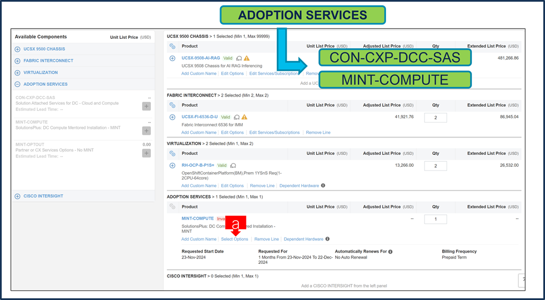Click No Auto Renewal text

click(x=351, y=257)
